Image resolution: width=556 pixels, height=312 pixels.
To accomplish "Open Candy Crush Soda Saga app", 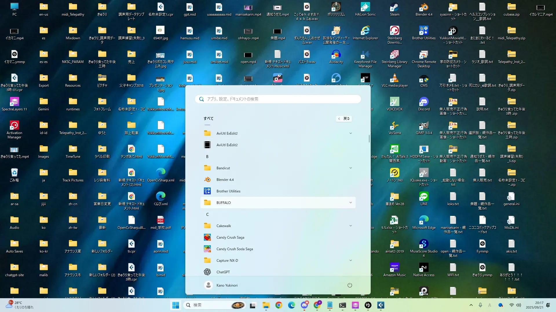I will (234, 249).
